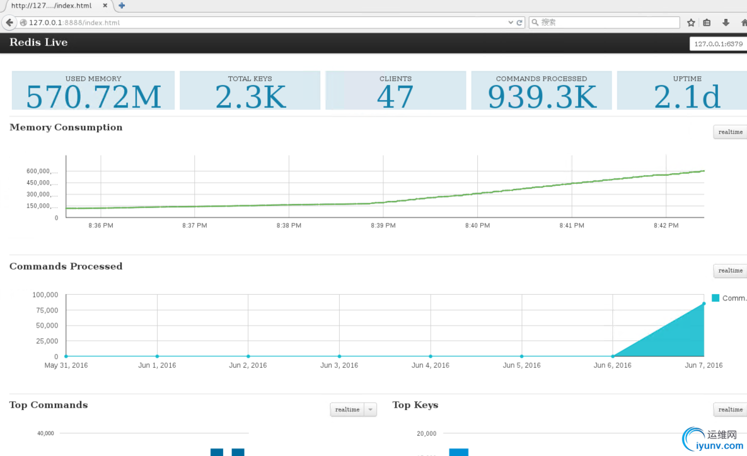The image size is (747, 456).
Task: Click the 25,000 commands axis label
Action: coord(47,341)
